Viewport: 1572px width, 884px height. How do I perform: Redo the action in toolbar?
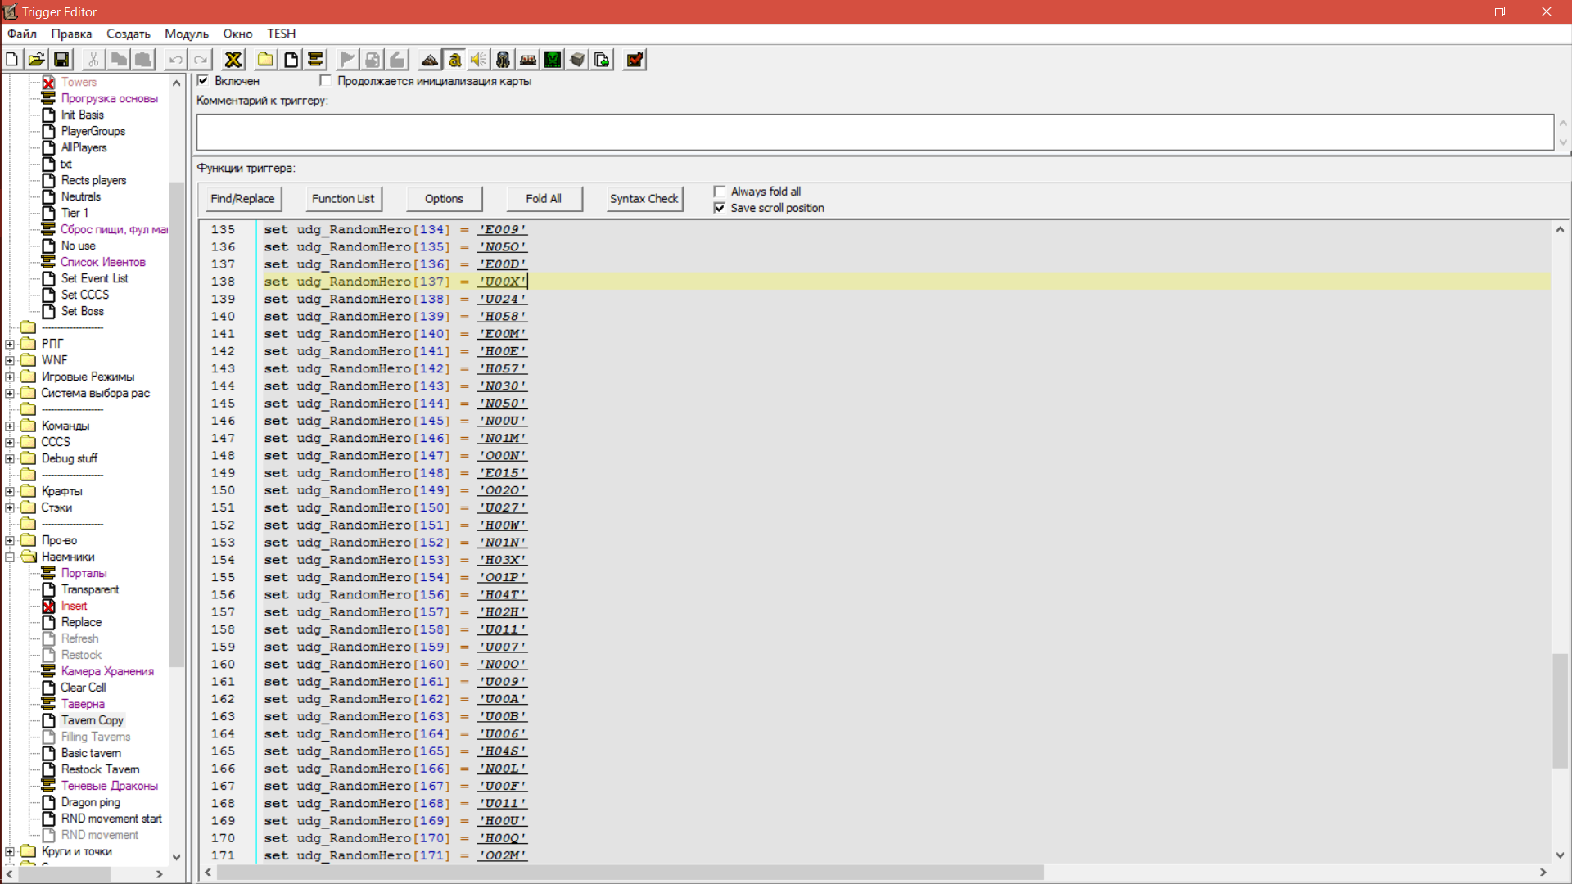tap(201, 60)
